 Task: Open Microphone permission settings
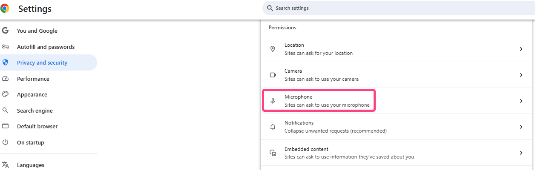pyautogui.click(x=327, y=101)
